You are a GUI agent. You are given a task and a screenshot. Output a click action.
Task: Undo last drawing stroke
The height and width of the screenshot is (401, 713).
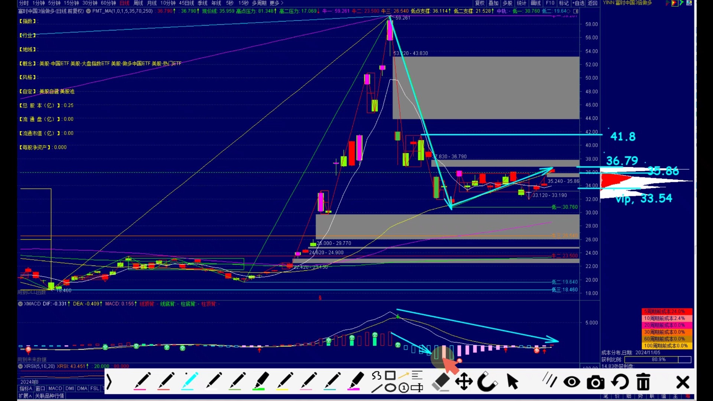(x=620, y=382)
